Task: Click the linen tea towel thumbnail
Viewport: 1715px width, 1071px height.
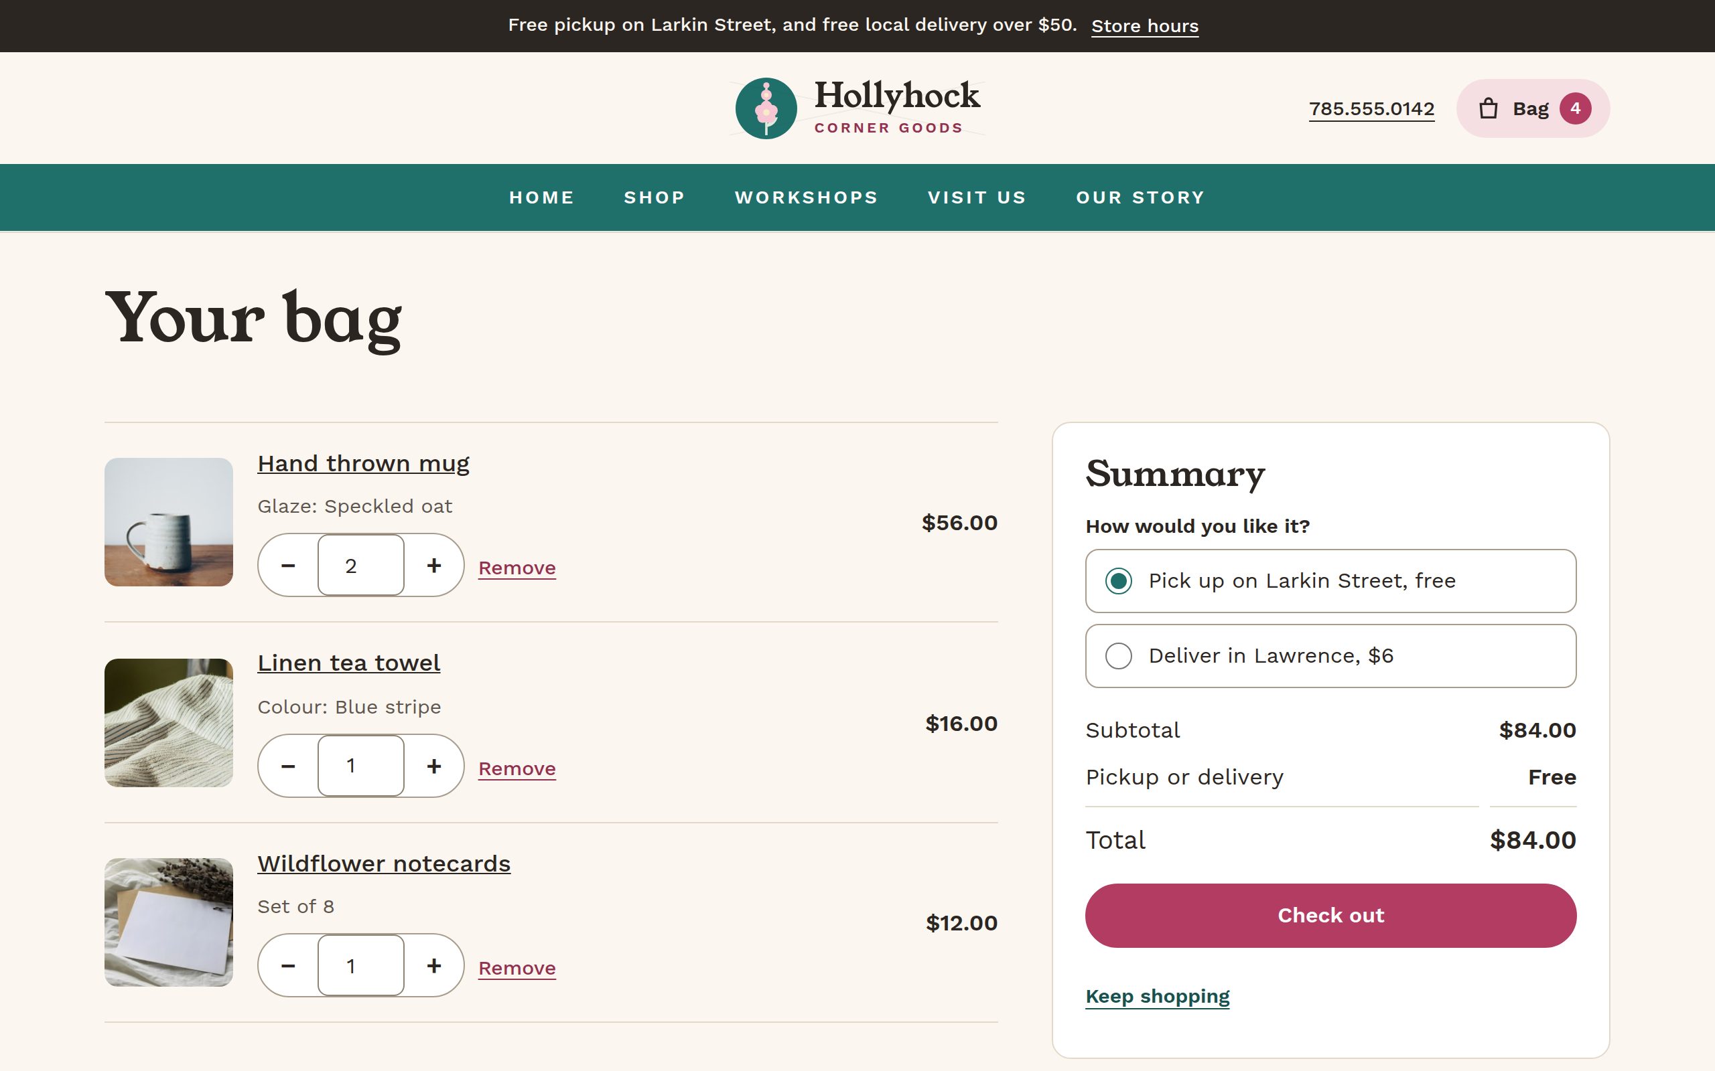Action: pyautogui.click(x=169, y=722)
